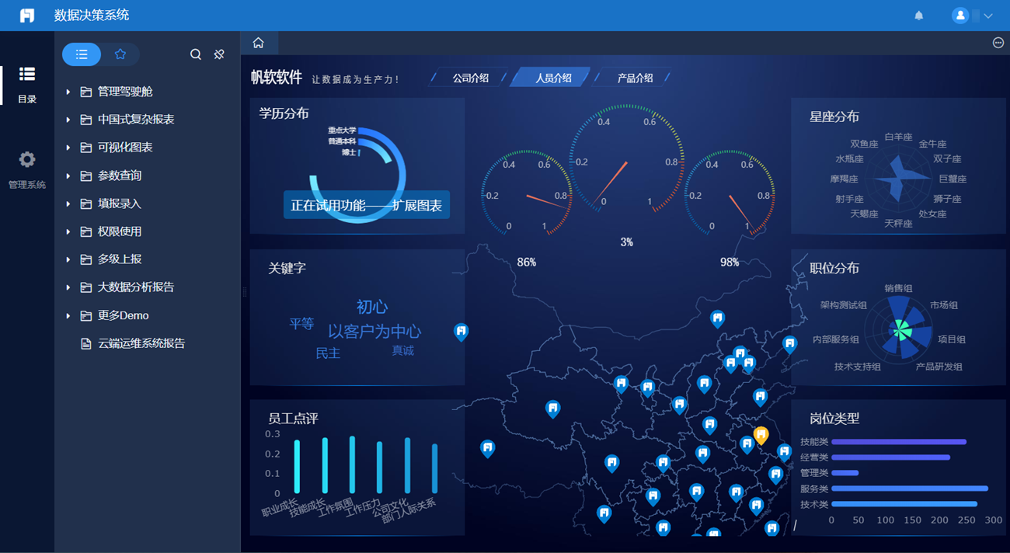Expand the 管理驾驶舱 folder arrow

[x=68, y=92]
